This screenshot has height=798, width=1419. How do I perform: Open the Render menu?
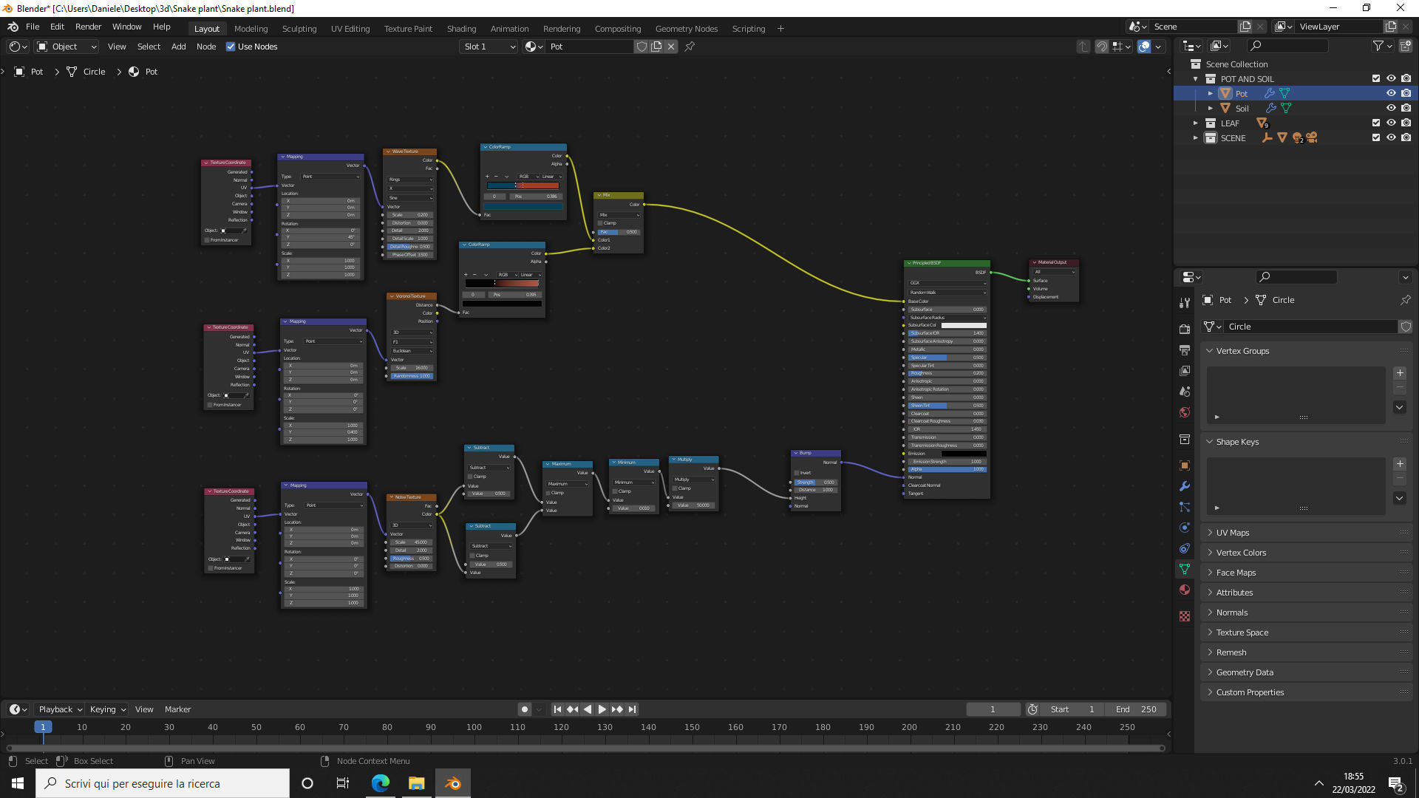point(88,27)
